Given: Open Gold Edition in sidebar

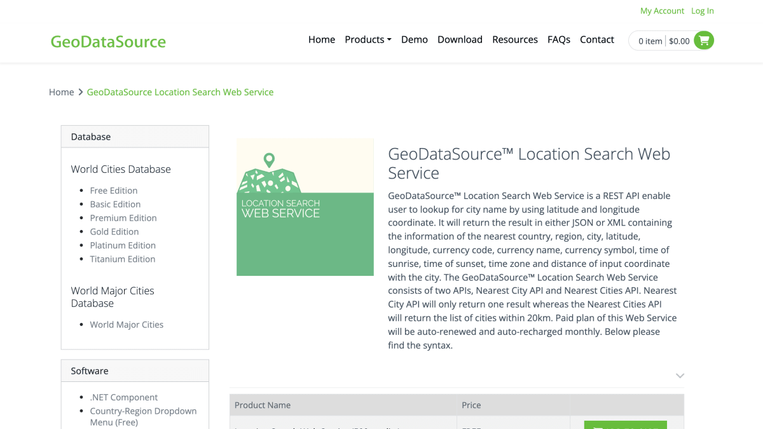Looking at the screenshot, I should [114, 231].
